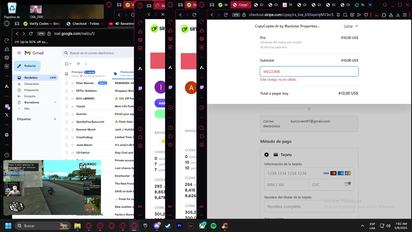Image resolution: width=412 pixels, height=232 pixels.
Task: Click the Redactar compose button
Action: [27, 66]
